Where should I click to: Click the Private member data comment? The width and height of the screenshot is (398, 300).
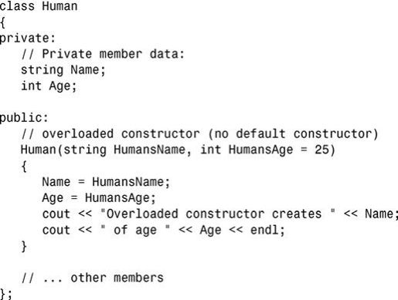(x=103, y=54)
